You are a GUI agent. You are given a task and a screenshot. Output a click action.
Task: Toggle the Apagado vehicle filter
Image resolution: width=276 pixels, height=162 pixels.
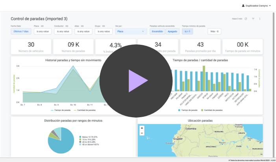172,31
